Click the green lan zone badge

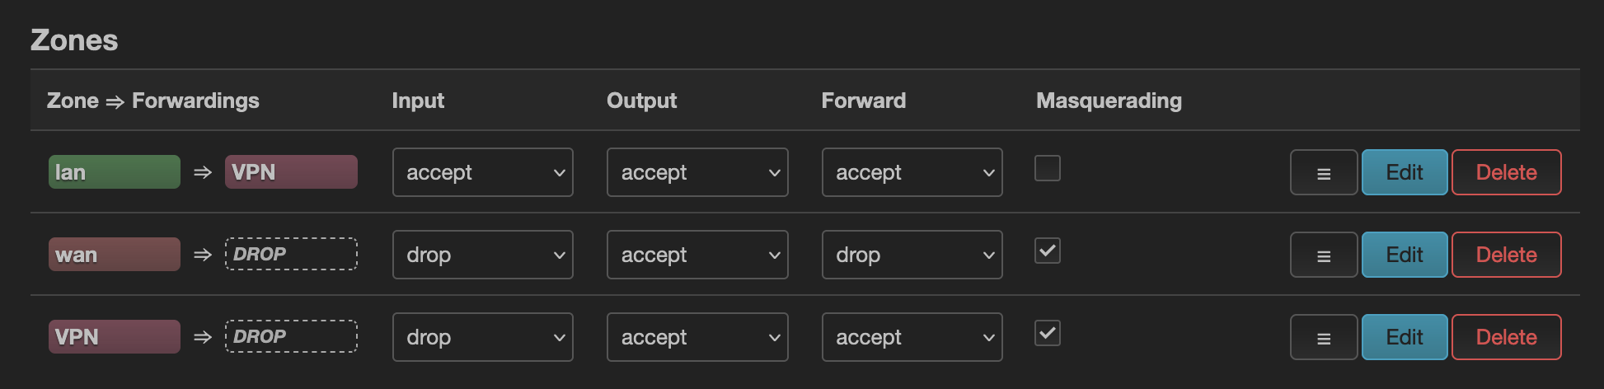114,172
